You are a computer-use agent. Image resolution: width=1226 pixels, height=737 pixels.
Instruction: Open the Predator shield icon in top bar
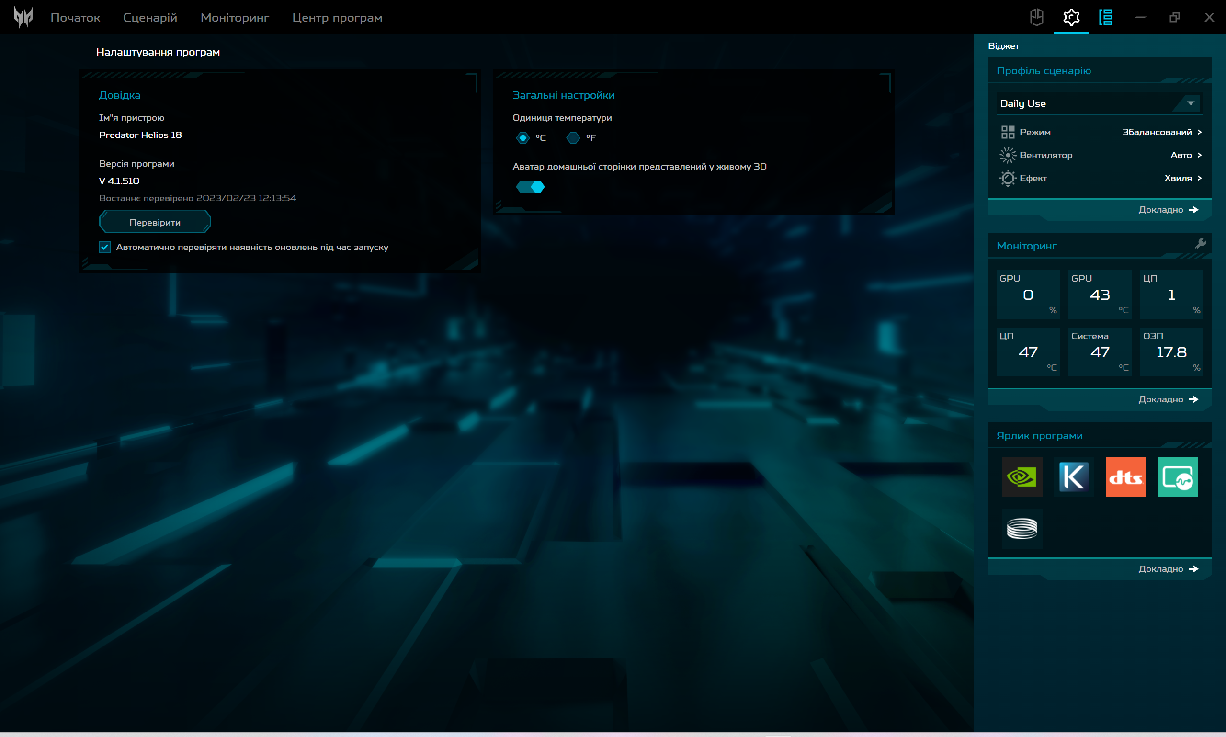1036,17
